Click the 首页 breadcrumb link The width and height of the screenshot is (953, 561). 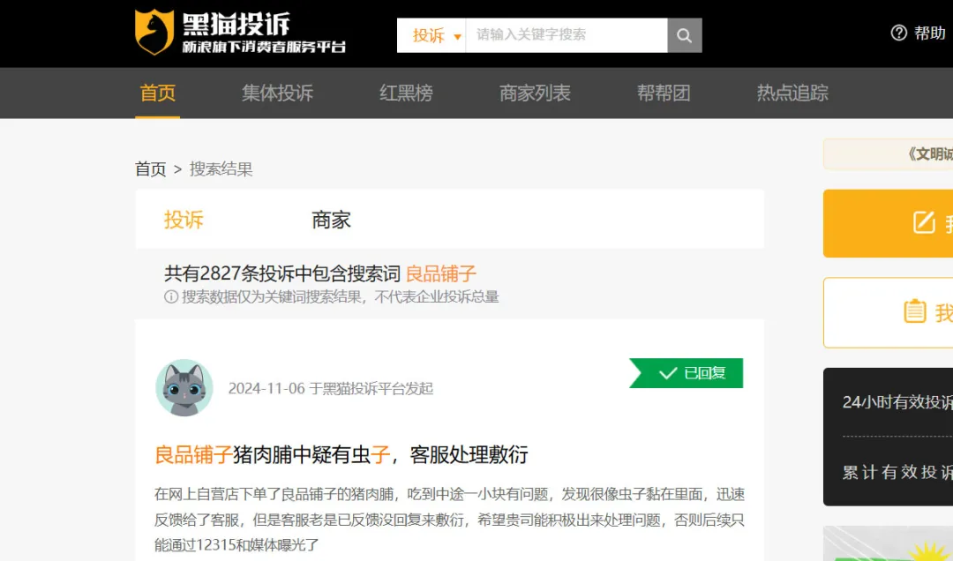point(150,169)
